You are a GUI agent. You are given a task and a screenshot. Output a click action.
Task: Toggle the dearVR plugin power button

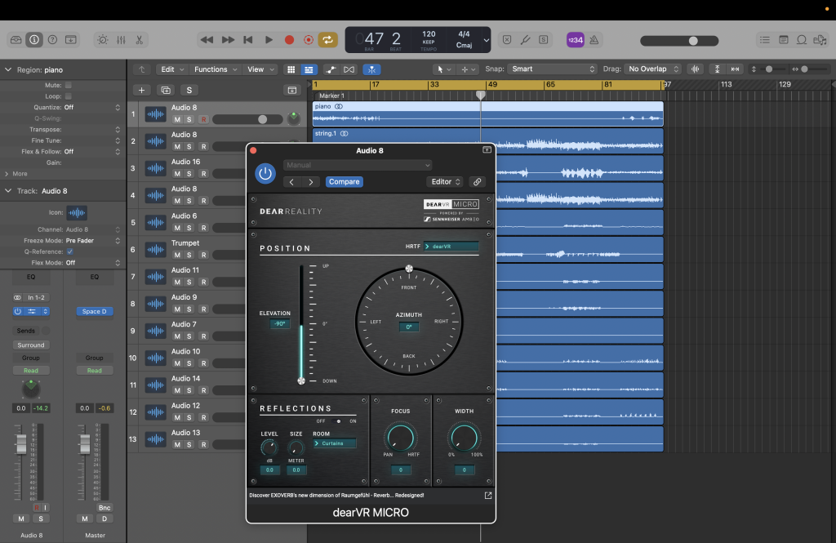265,173
